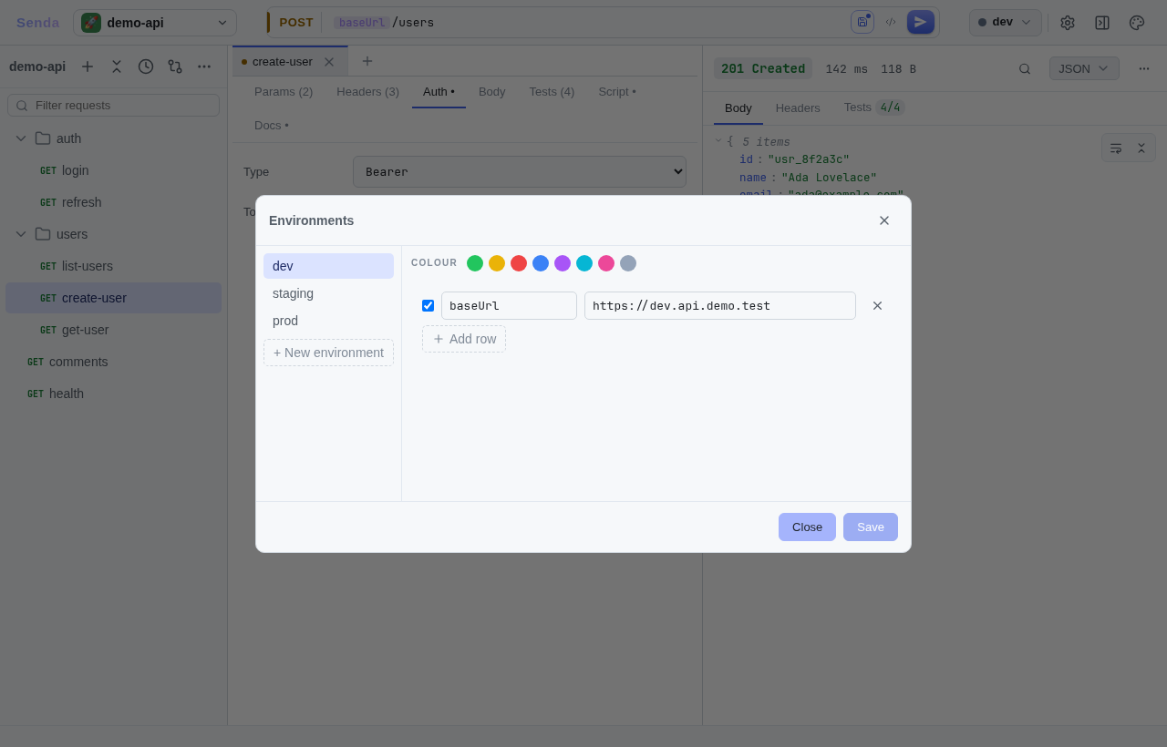This screenshot has height=747, width=1167.
Task: Open request history clock icon
Action: tap(146, 67)
